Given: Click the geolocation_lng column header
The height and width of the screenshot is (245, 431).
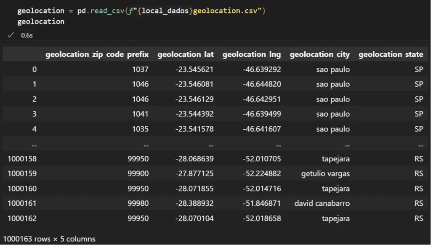Looking at the screenshot, I should click(x=252, y=54).
